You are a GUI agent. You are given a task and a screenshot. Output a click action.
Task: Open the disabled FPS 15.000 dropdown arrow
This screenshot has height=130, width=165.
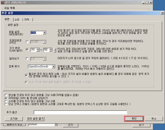coord(44,42)
